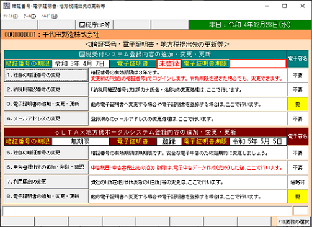This screenshot has height=227, width=312.
Task: Click the app icon in title bar
Action: pyautogui.click(x=6, y=6)
